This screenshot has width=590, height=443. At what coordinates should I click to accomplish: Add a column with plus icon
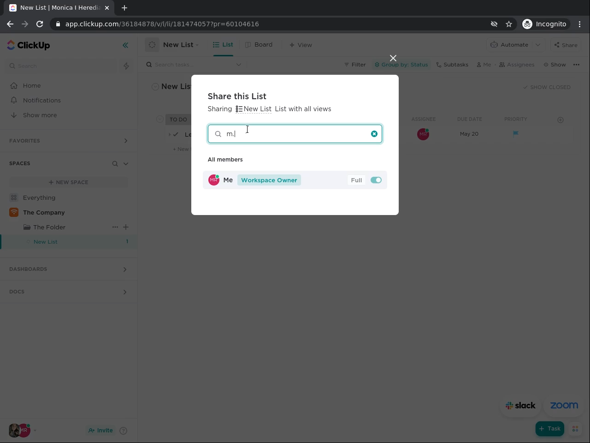(560, 120)
